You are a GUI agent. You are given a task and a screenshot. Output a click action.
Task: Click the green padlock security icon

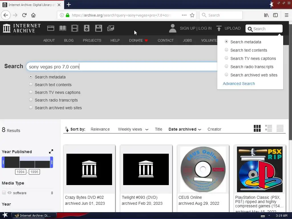[68, 15]
